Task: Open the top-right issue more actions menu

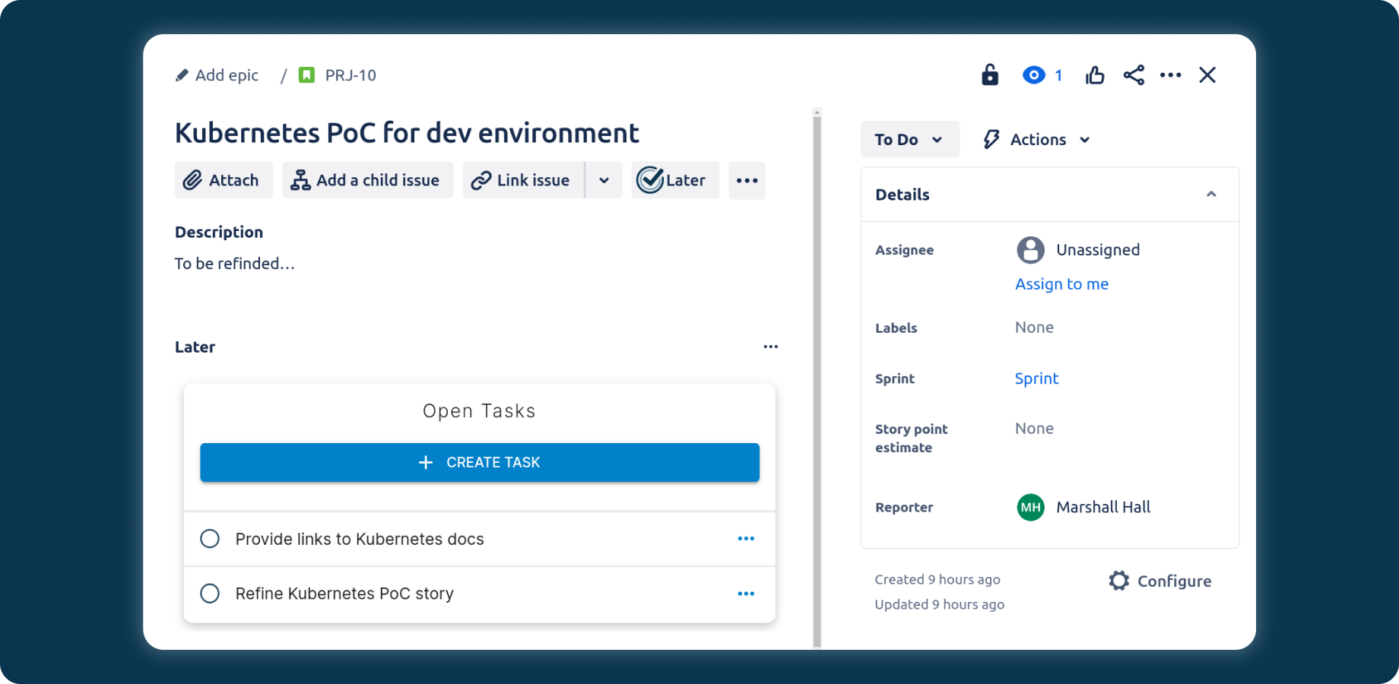Action: [x=1171, y=75]
